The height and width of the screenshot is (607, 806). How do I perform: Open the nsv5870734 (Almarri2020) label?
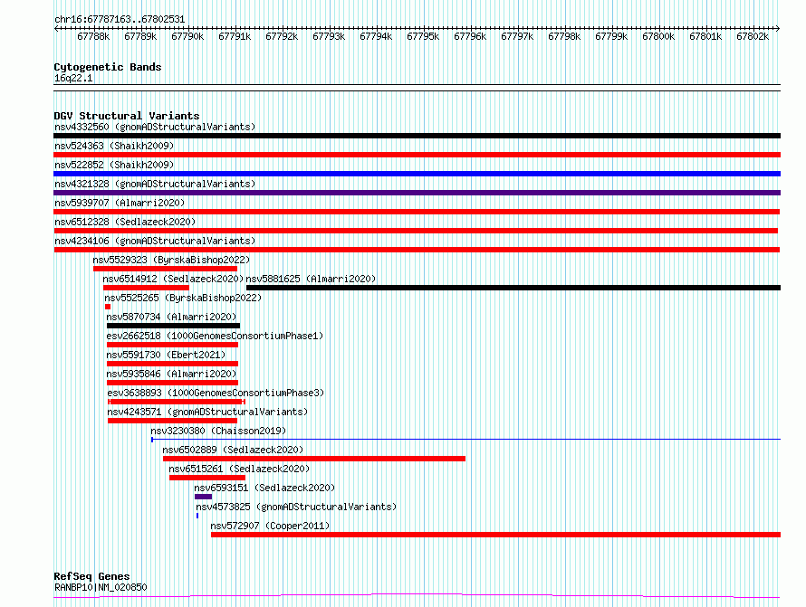[171, 317]
